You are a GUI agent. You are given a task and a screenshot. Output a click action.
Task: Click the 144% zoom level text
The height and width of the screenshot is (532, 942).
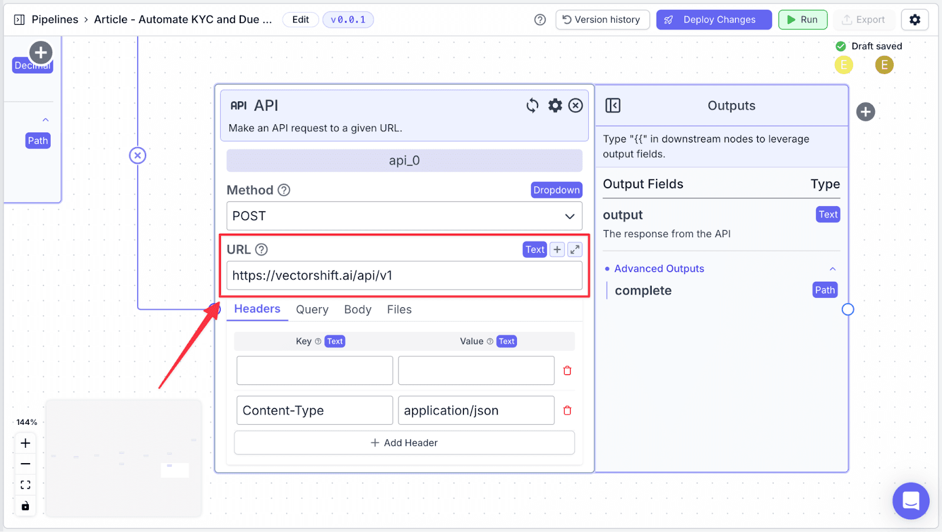tap(26, 422)
